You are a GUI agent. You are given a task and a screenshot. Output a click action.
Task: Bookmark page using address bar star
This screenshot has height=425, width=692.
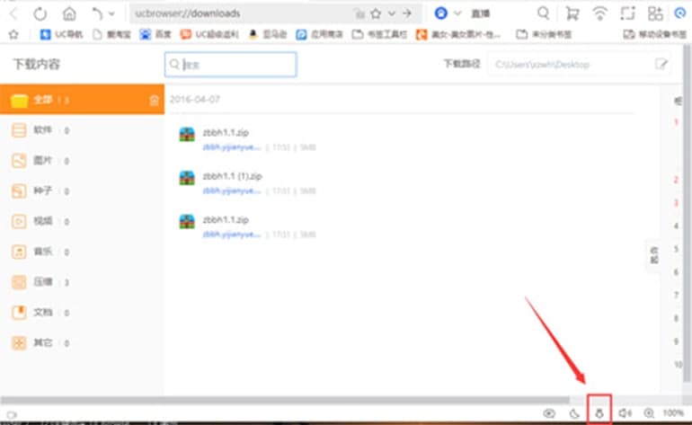pyautogui.click(x=376, y=13)
